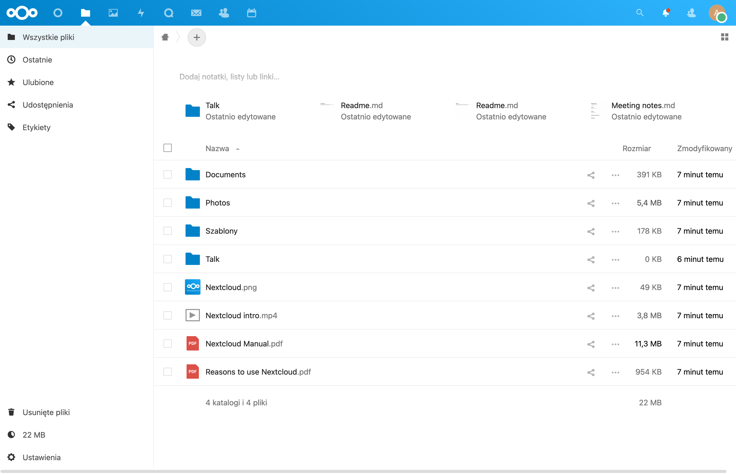
Task: Share Reasons to use Nextcloud.pdf
Action: (x=591, y=372)
